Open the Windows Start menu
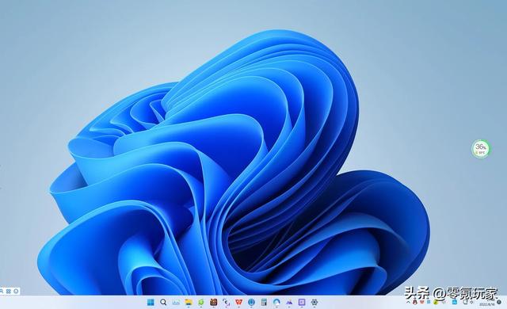The image size is (507, 309). click(x=151, y=302)
